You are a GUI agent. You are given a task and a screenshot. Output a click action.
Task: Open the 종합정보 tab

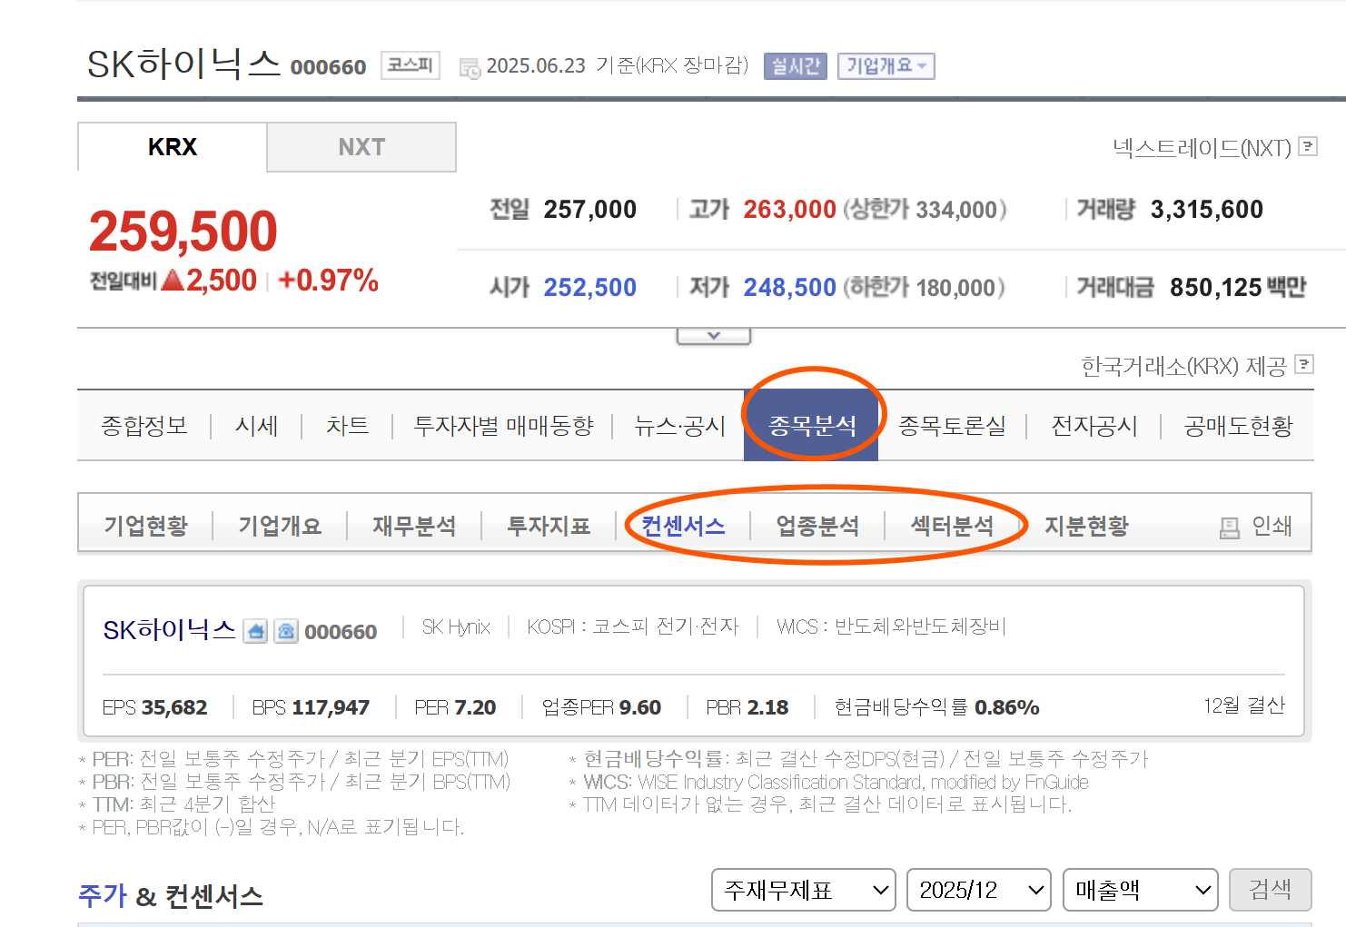[144, 426]
